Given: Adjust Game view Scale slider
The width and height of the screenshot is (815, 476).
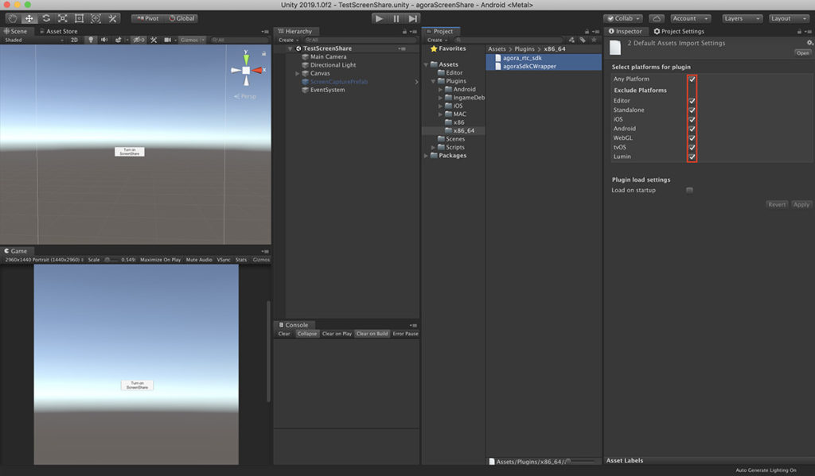Looking at the screenshot, I should tap(111, 260).
